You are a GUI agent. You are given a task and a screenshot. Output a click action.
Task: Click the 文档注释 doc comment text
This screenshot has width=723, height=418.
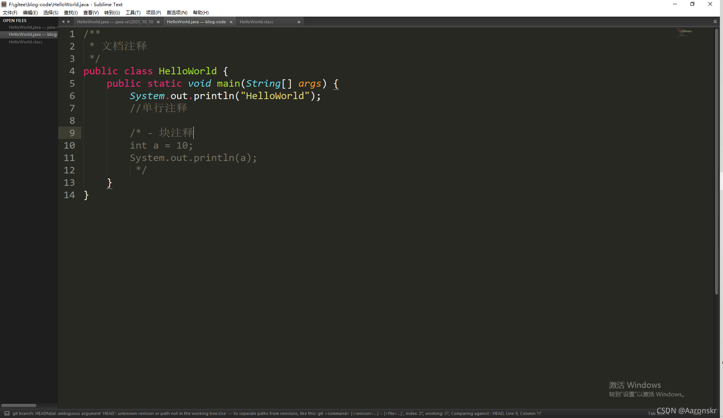[x=124, y=46]
